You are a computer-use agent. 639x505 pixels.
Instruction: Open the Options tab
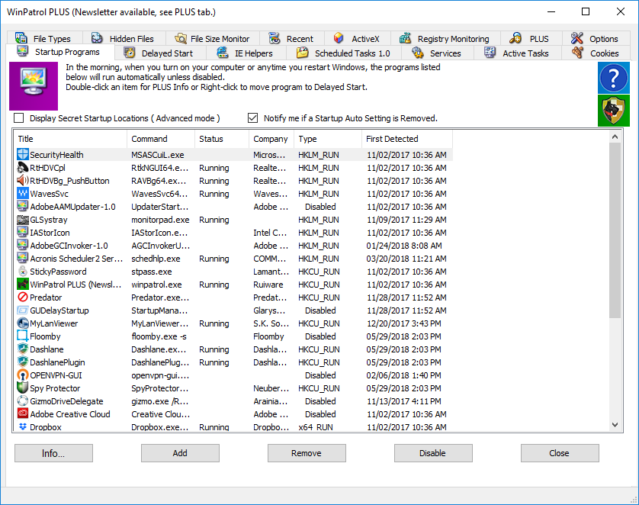596,39
